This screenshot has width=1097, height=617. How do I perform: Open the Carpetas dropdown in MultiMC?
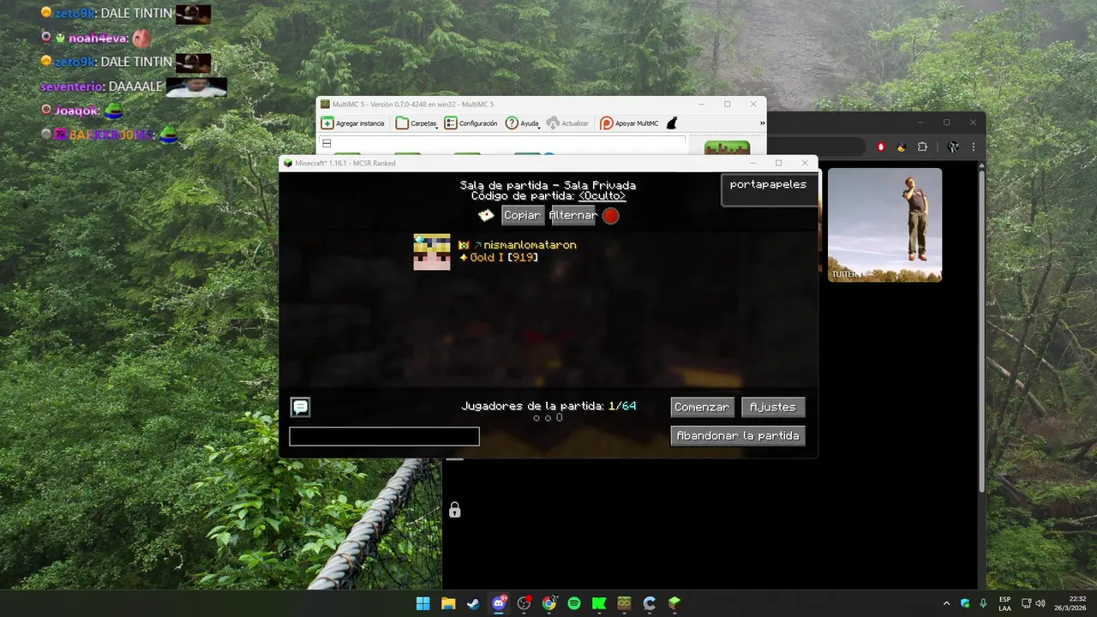417,123
